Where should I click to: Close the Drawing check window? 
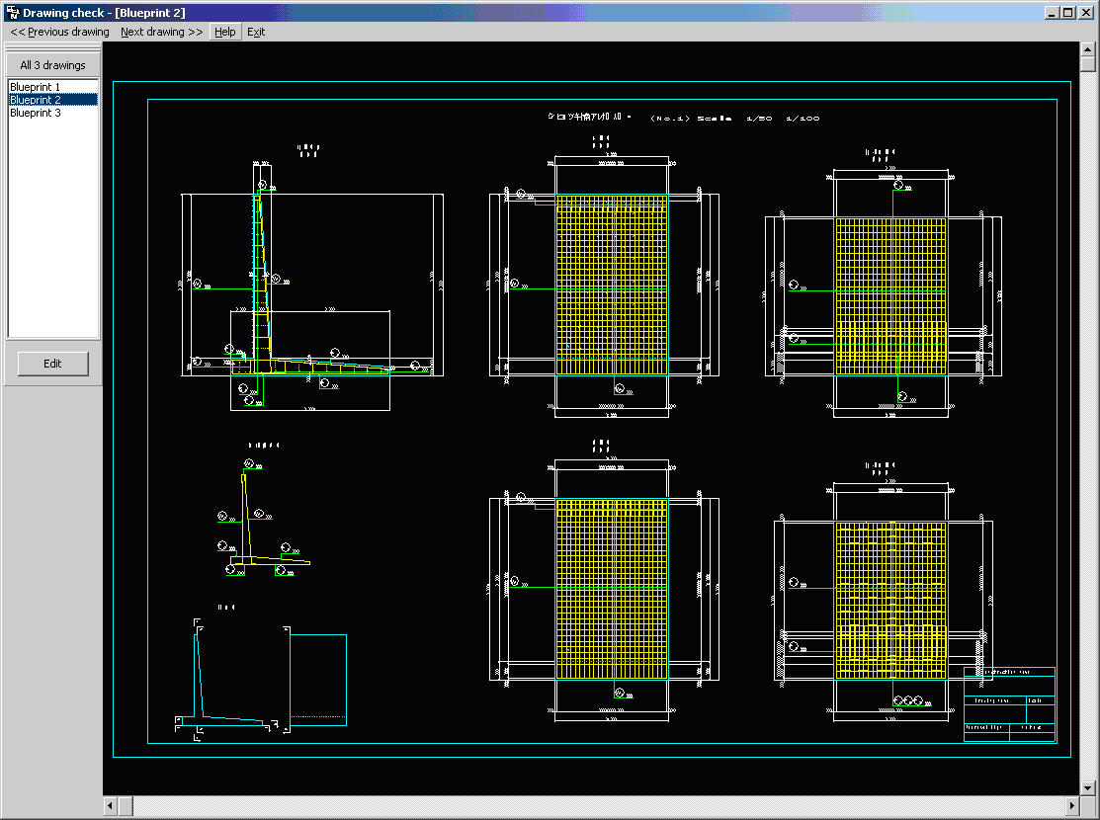[1086, 13]
